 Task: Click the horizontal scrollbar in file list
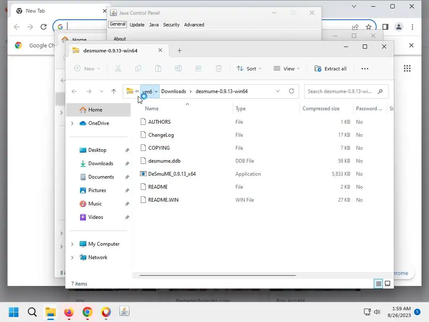tap(217, 275)
